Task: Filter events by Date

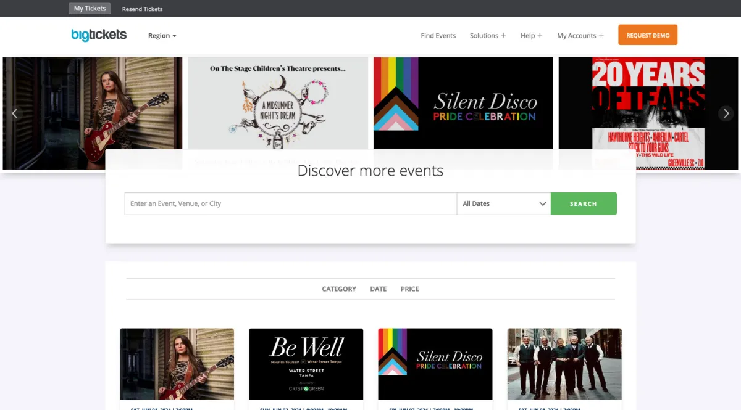Action: (x=379, y=289)
